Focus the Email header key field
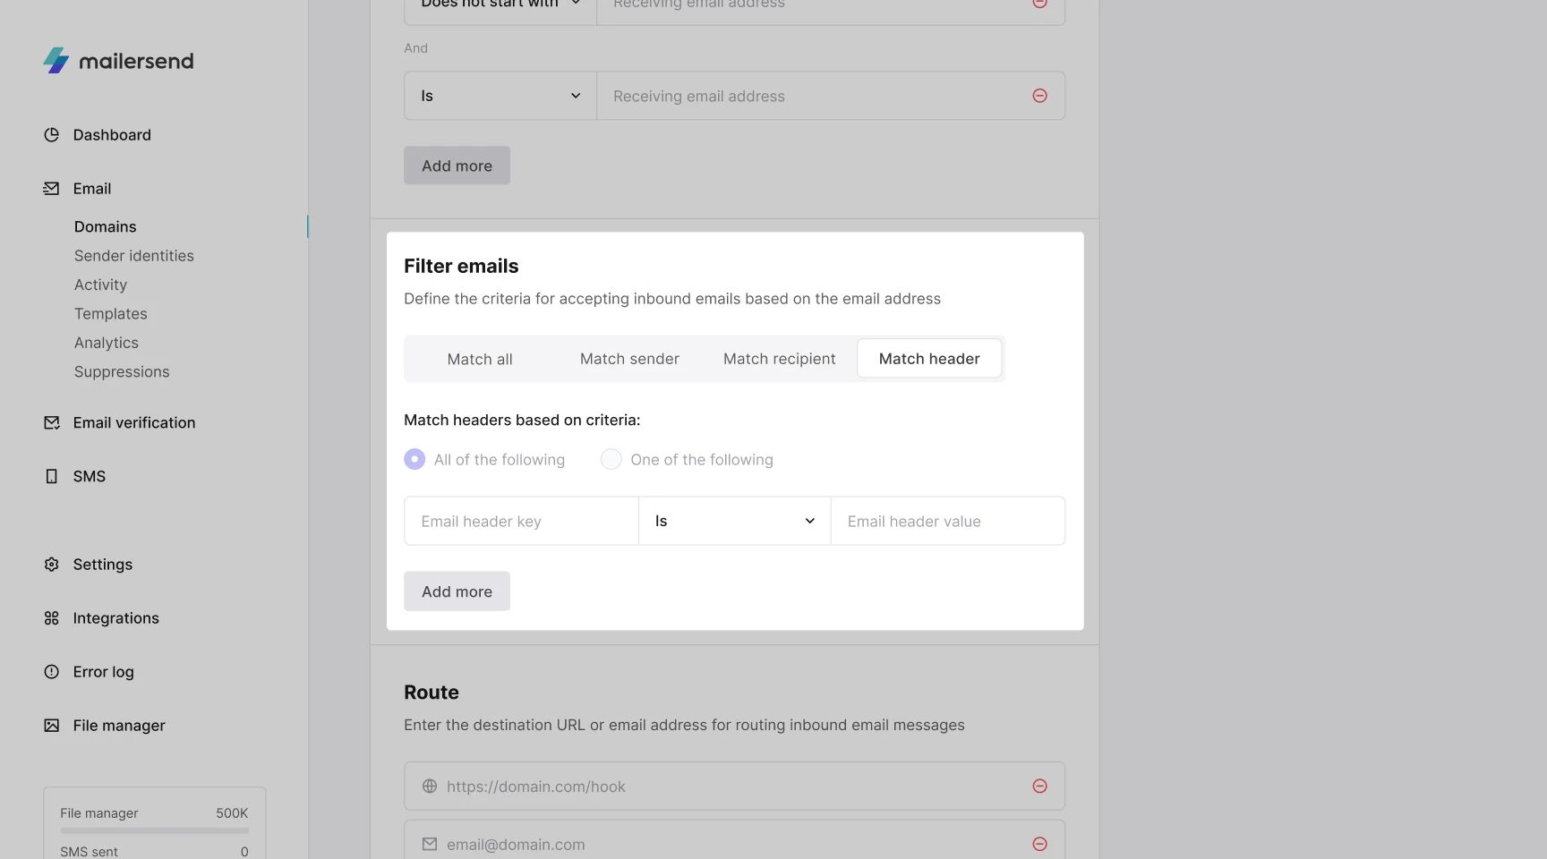This screenshot has height=859, width=1547. (521, 522)
